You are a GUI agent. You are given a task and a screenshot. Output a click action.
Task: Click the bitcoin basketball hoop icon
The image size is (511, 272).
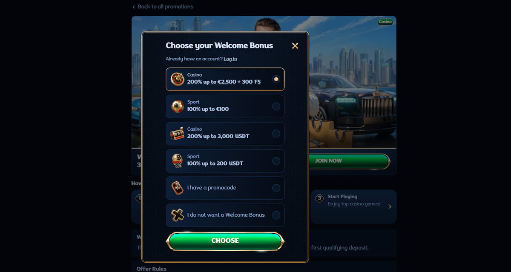(177, 161)
